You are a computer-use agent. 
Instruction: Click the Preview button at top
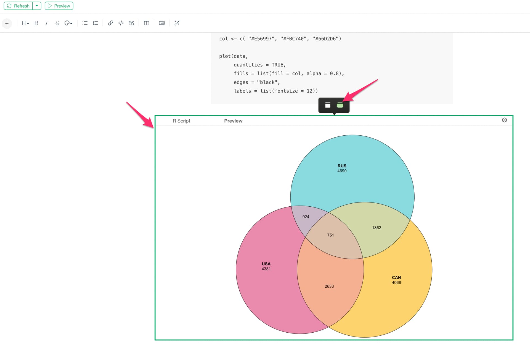tap(59, 6)
